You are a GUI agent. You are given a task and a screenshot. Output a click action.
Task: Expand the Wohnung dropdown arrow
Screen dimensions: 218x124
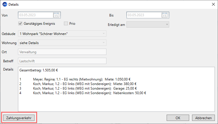104,43
